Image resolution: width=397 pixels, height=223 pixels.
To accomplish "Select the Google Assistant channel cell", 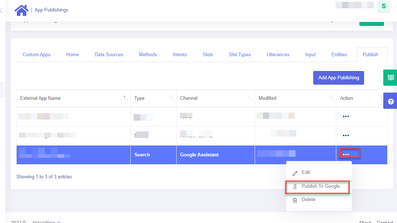I will 199,155.
